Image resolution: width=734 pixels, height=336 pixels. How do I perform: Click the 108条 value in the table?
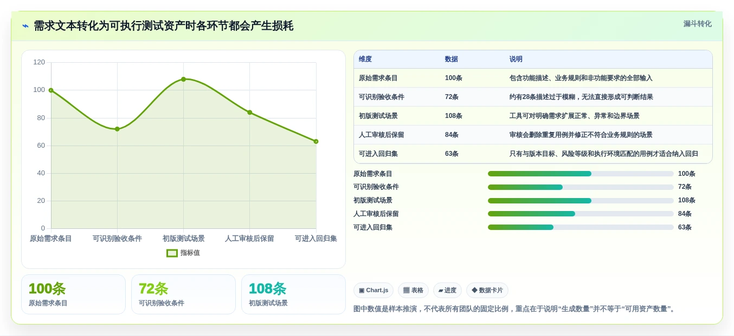[x=454, y=116]
